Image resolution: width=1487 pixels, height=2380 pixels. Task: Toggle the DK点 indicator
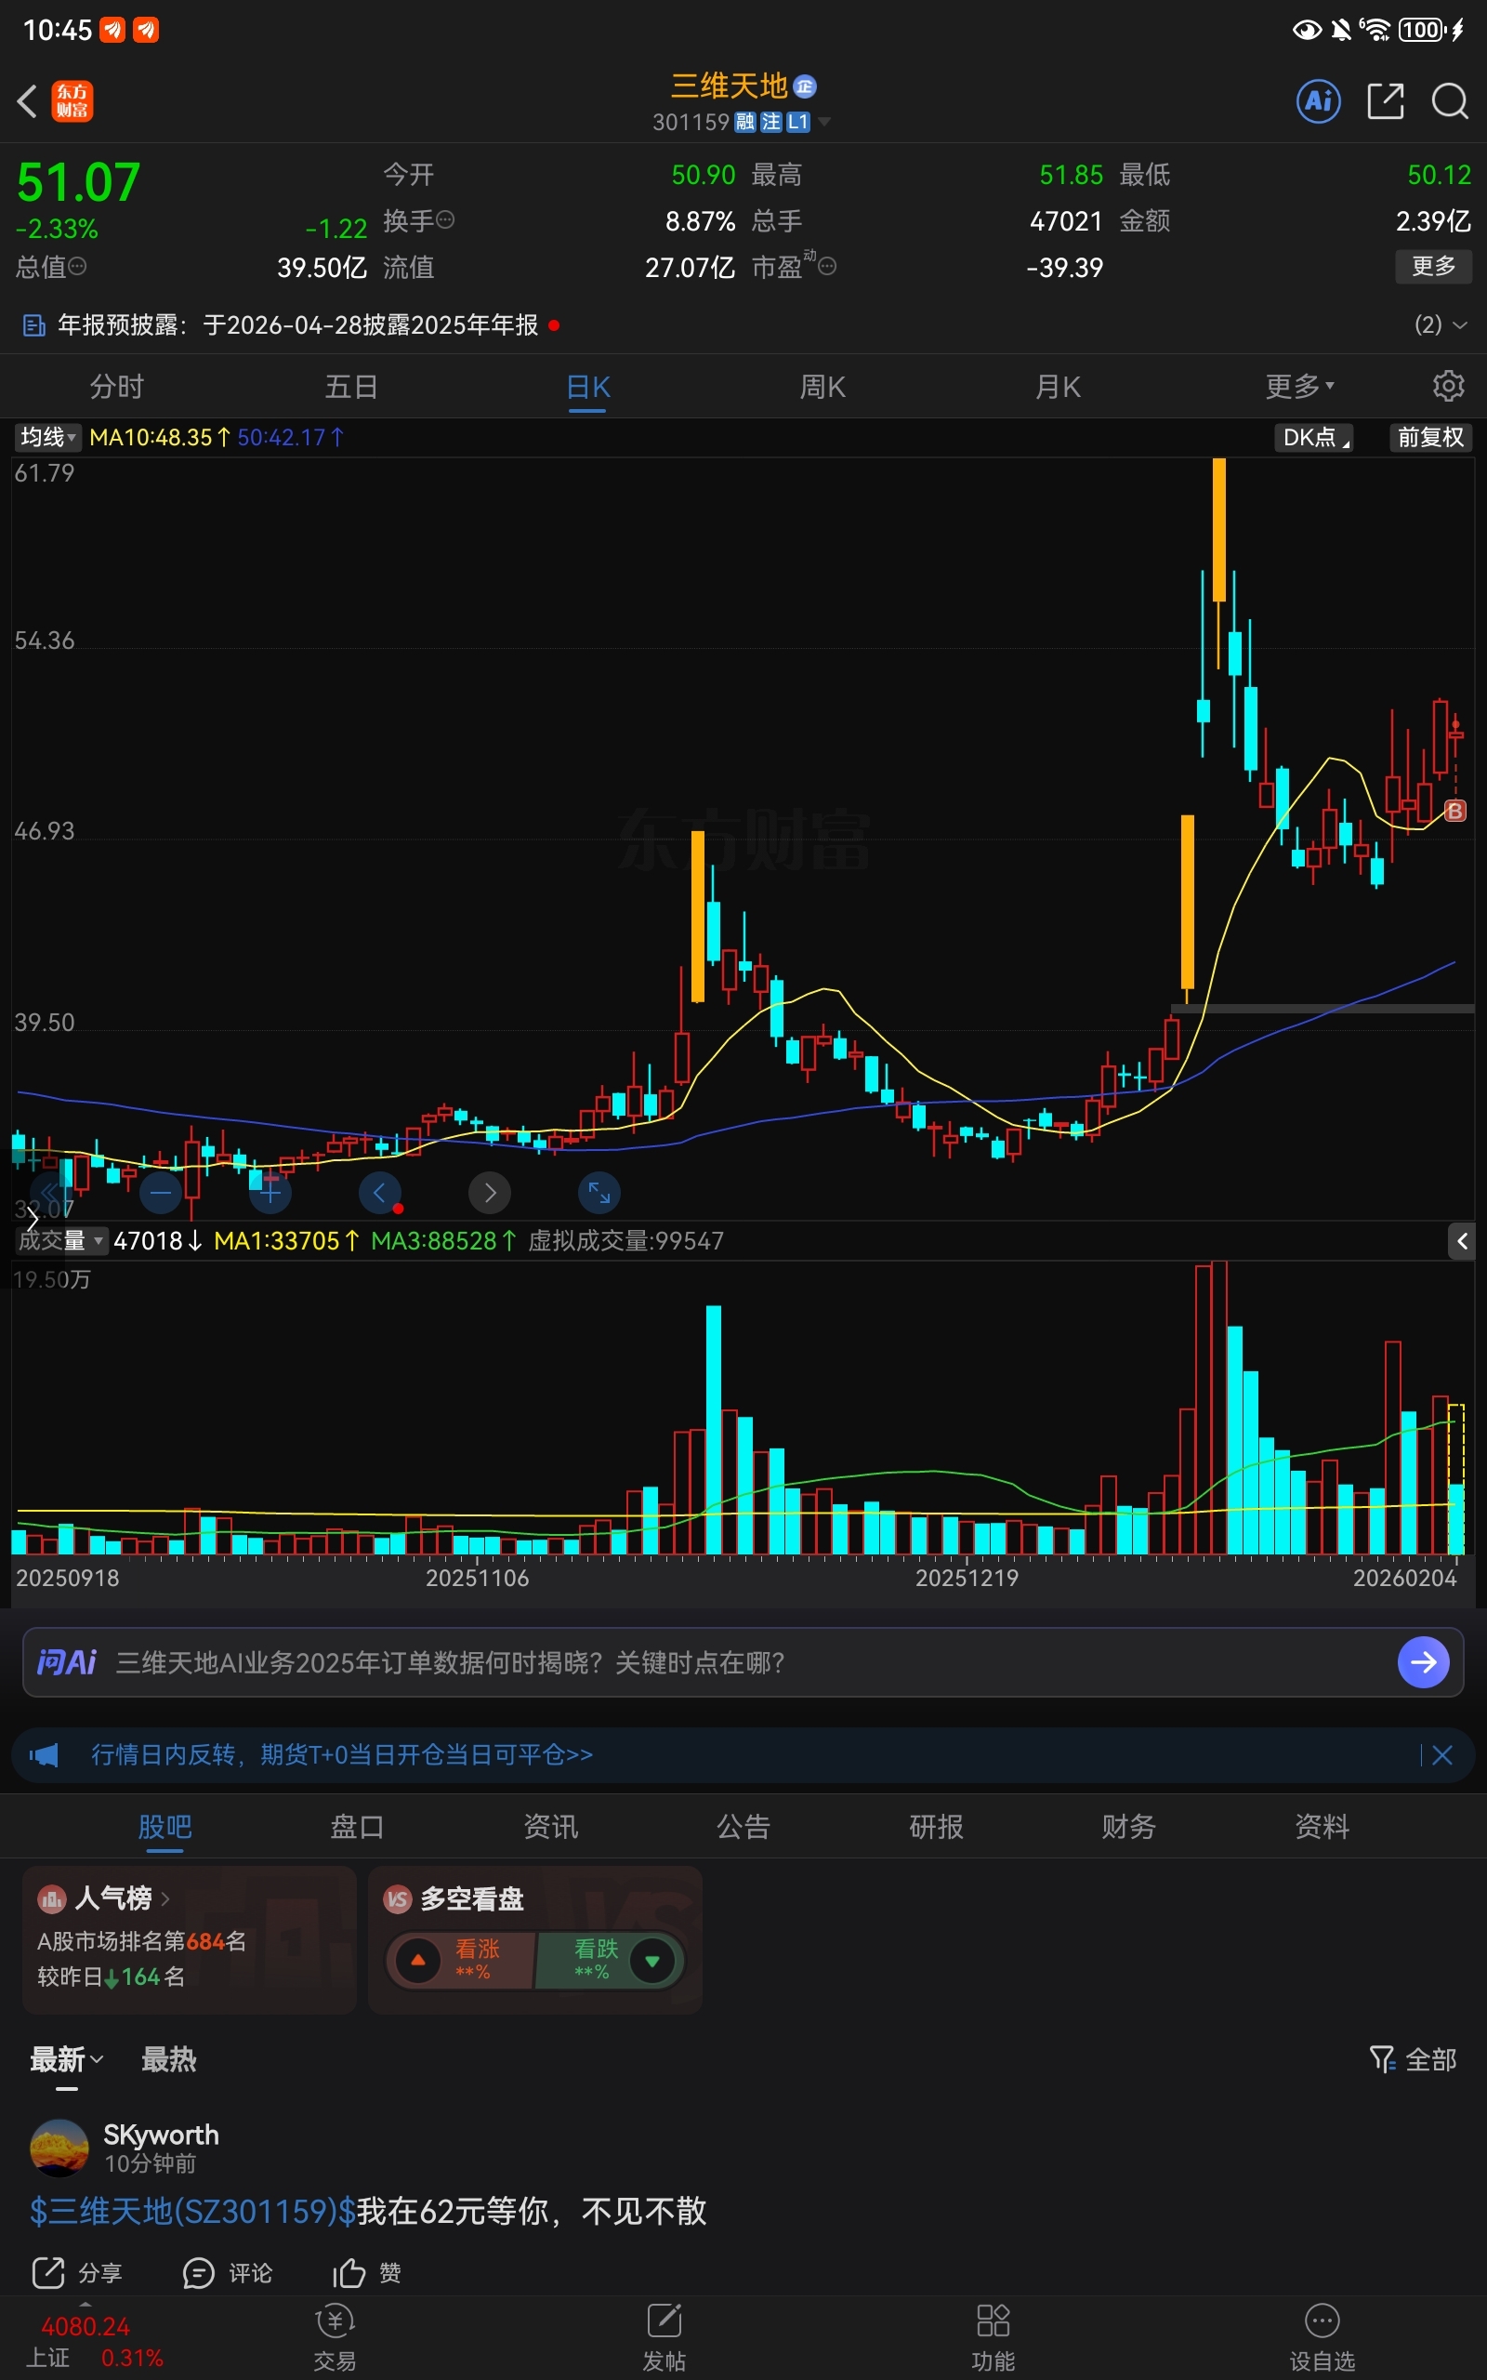(x=1313, y=437)
